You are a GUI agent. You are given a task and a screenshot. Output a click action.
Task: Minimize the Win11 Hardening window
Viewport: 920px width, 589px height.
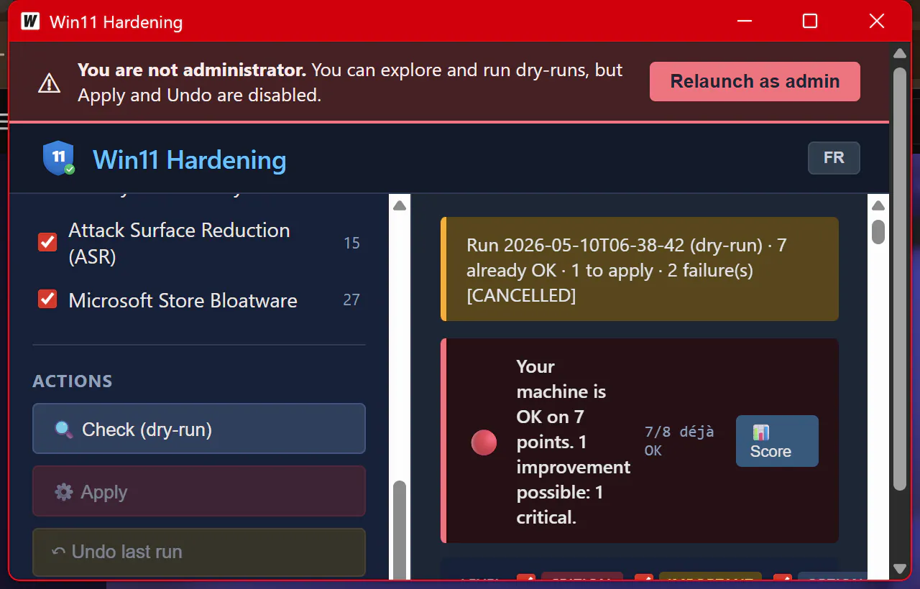coord(744,21)
